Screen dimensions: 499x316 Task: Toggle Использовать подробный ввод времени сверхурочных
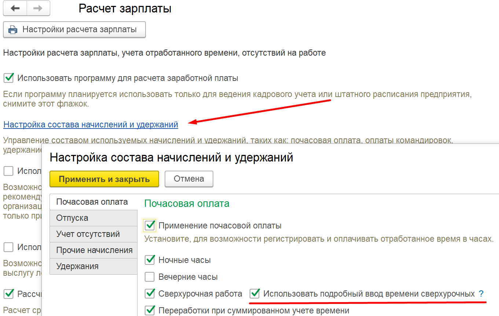[254, 294]
